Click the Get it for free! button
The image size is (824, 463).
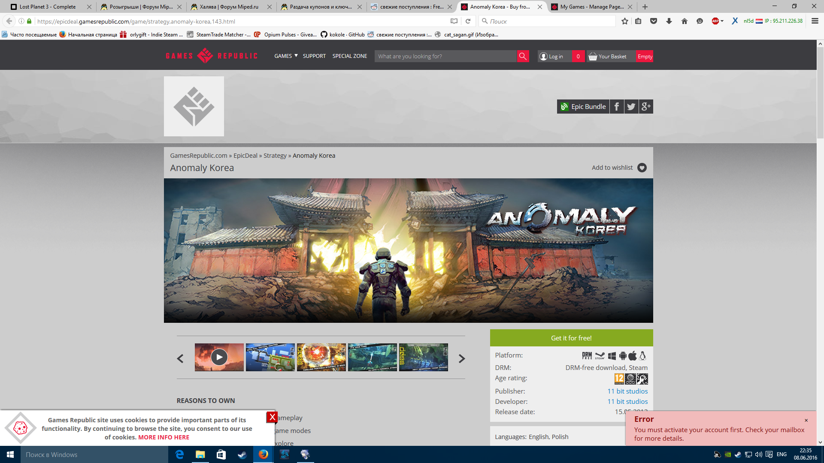coord(571,338)
